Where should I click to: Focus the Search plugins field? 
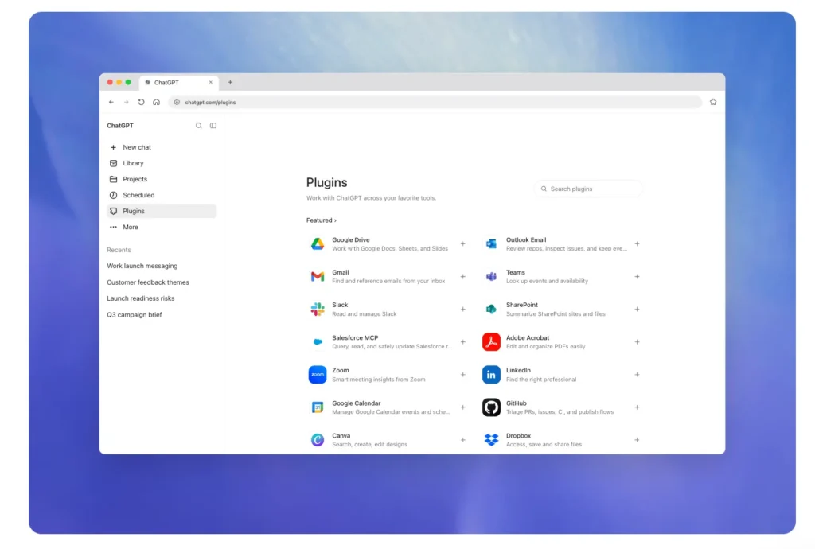coord(588,189)
